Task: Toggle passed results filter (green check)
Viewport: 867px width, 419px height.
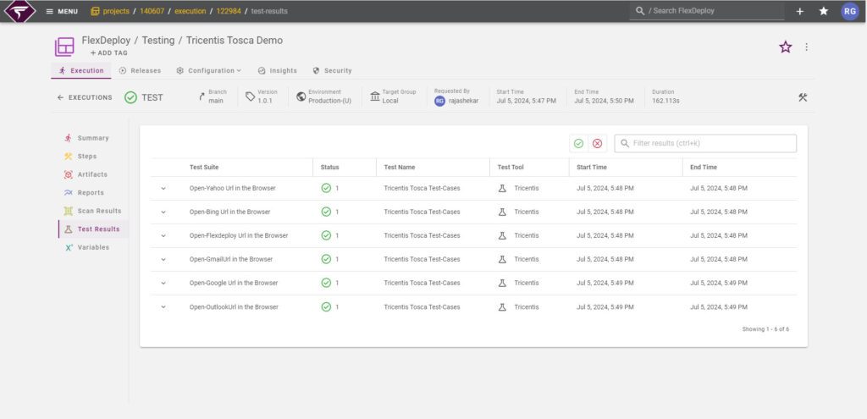Action: (x=578, y=143)
